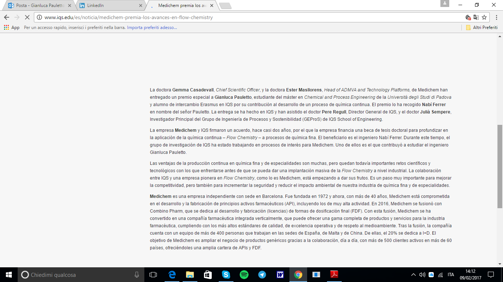Viewport: 503px width, 282px height.
Task: Go back to the previous page
Action: point(7,17)
